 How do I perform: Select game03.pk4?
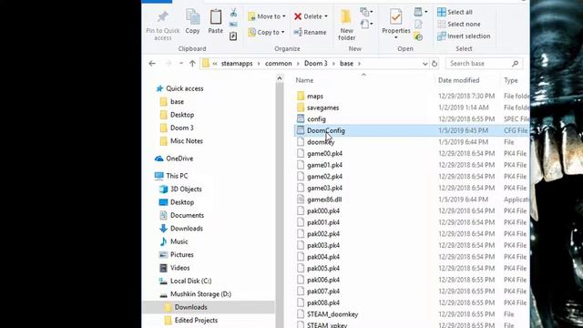[x=324, y=189]
